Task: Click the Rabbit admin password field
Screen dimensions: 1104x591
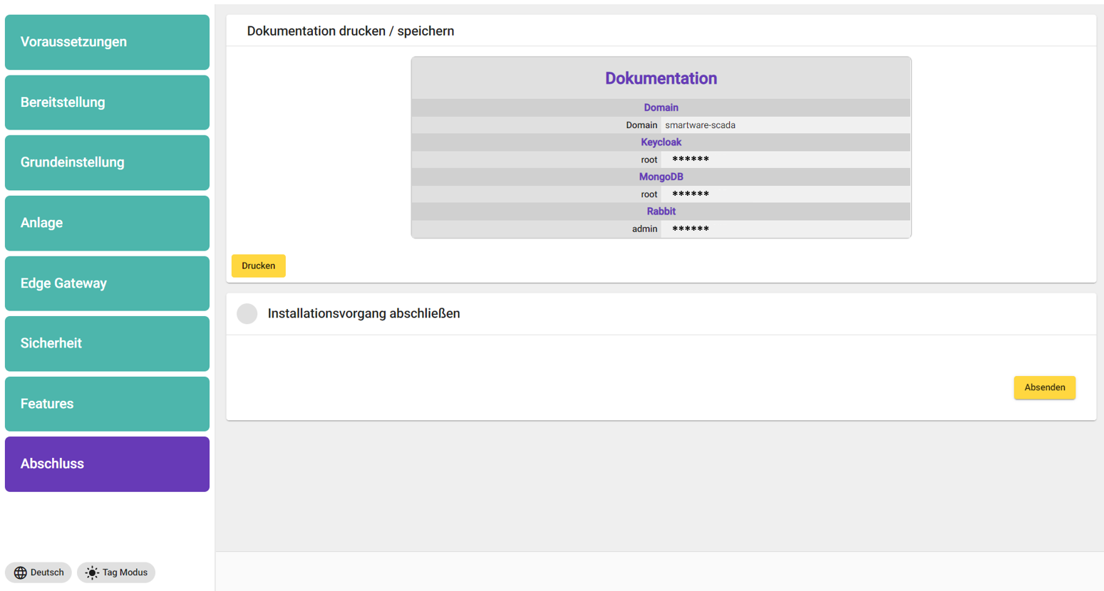Action: [690, 229]
